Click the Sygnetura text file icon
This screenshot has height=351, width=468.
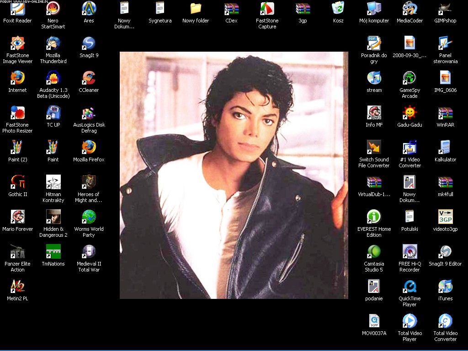pyautogui.click(x=160, y=9)
